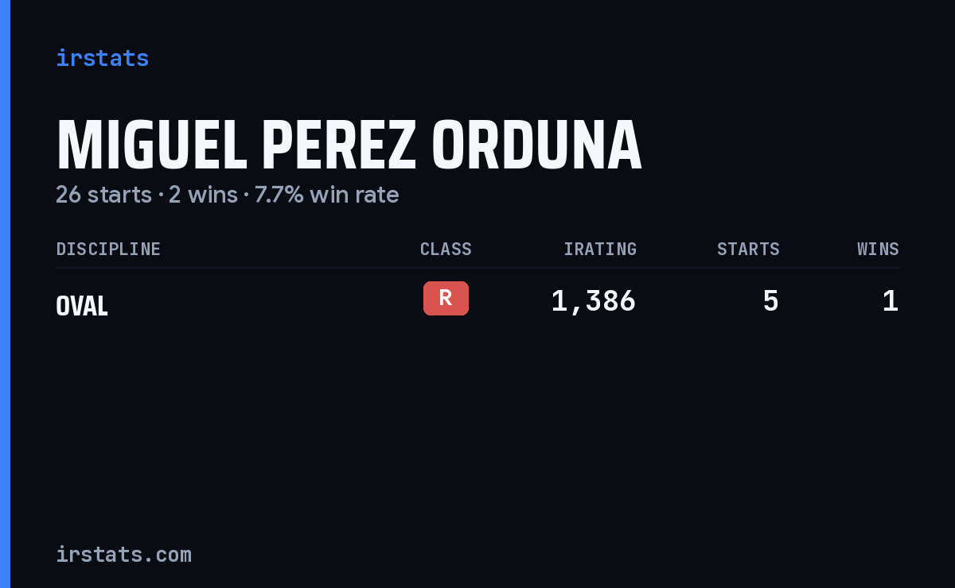Viewport: 955px width, 588px height.
Task: Click the divider line under the column headers
Action: [x=477, y=268]
